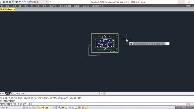This screenshot has width=194, height=109.
Task: Open the redo history dropdown arrow
Action: 27,2
